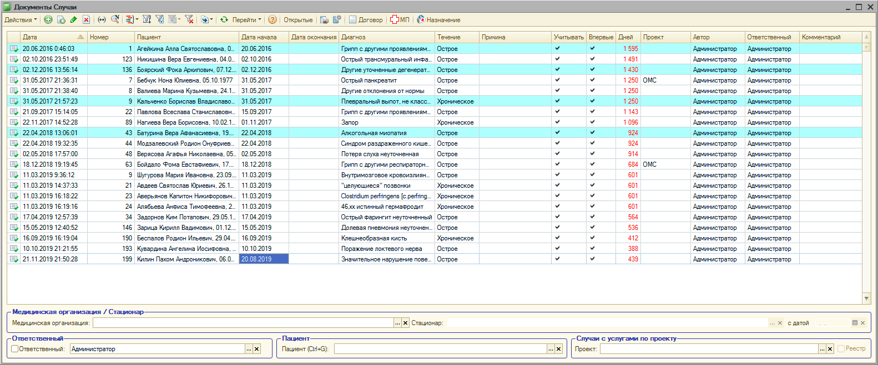Click the vertical scrollbar down arrow
The image size is (878, 365).
866,299
